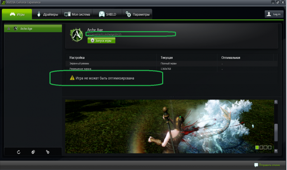Open the Моя система tab
Image resolution: width=287 pixels, height=170 pixels.
pyautogui.click(x=77, y=14)
